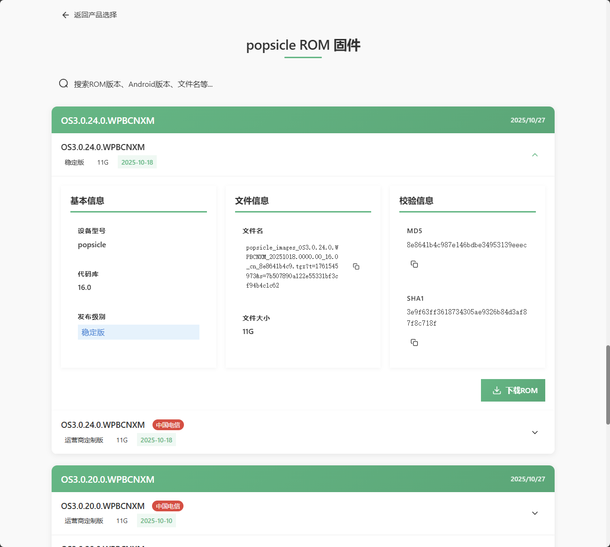Viewport: 610px width, 547px height.
Task: Click the OS3.0.20.0.WPBCNXM green header bar
Action: click(303, 479)
